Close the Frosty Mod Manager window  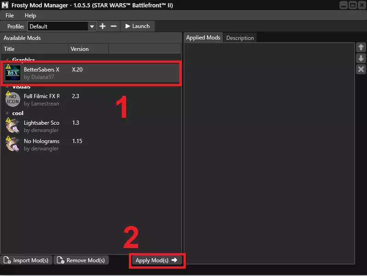tap(361, 5)
